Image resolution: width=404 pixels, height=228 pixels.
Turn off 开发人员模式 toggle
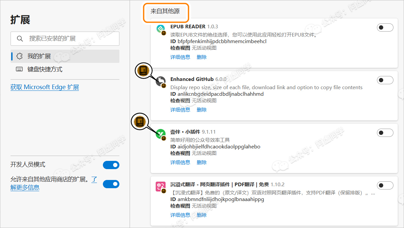coord(111,165)
